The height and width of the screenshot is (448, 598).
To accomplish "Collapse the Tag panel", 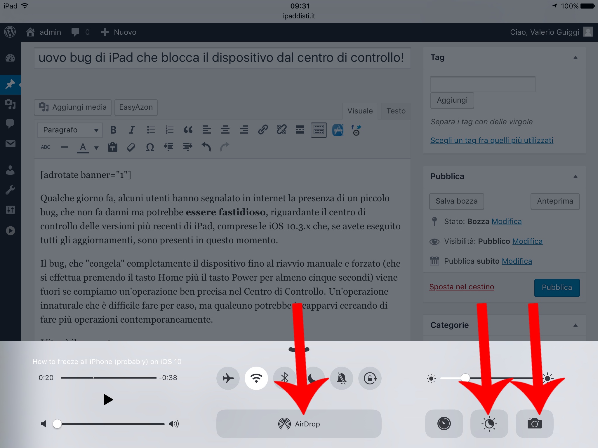I will coord(575,58).
